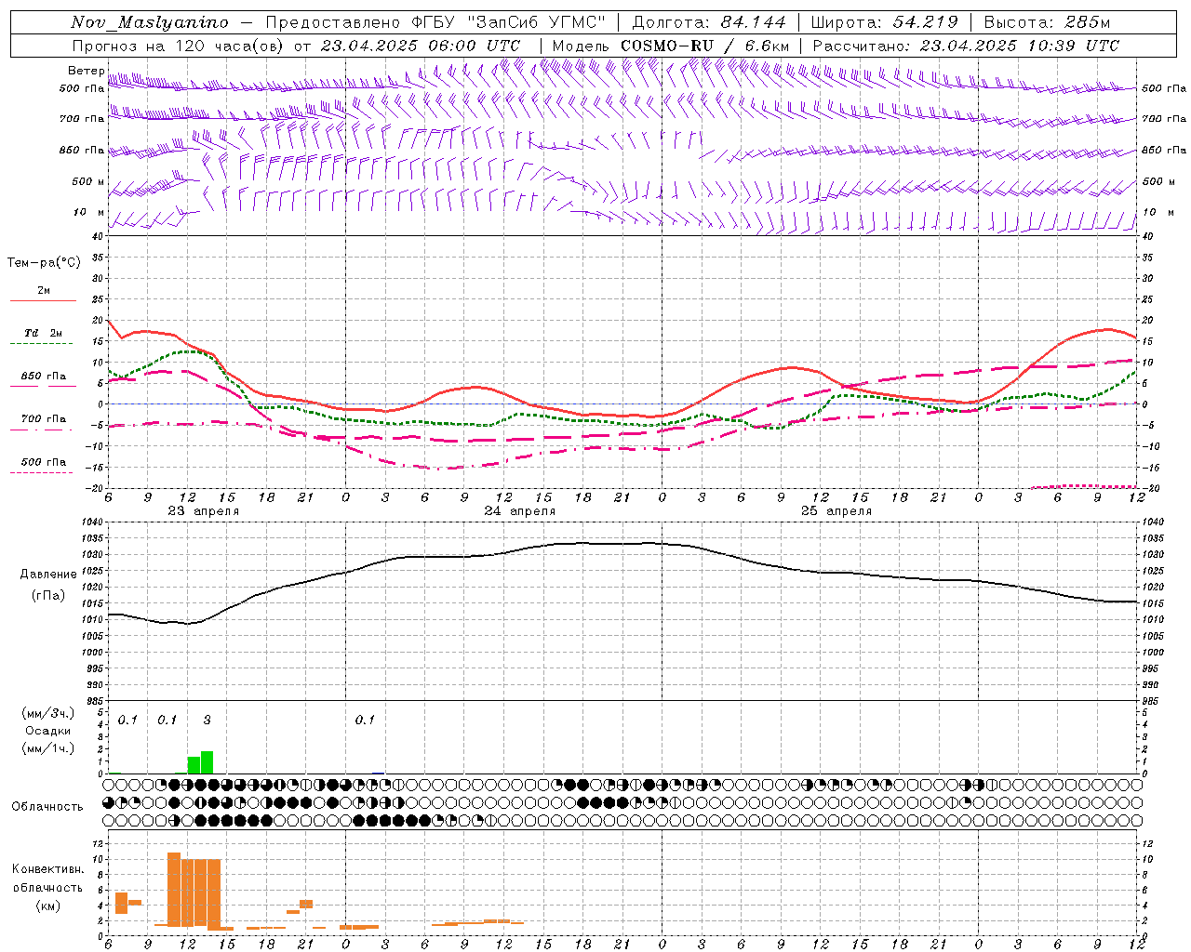
Task: Click the forecast start 23.04.2025 06:00 UTC
Action: (x=421, y=46)
